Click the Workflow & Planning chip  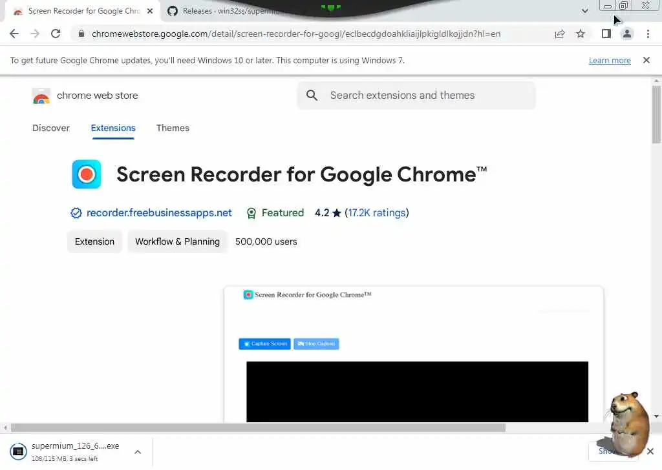(x=177, y=241)
